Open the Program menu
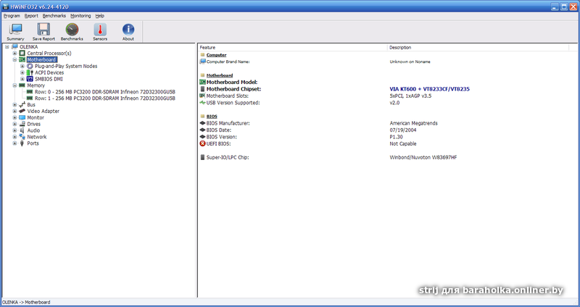The image size is (580, 307). point(12,16)
